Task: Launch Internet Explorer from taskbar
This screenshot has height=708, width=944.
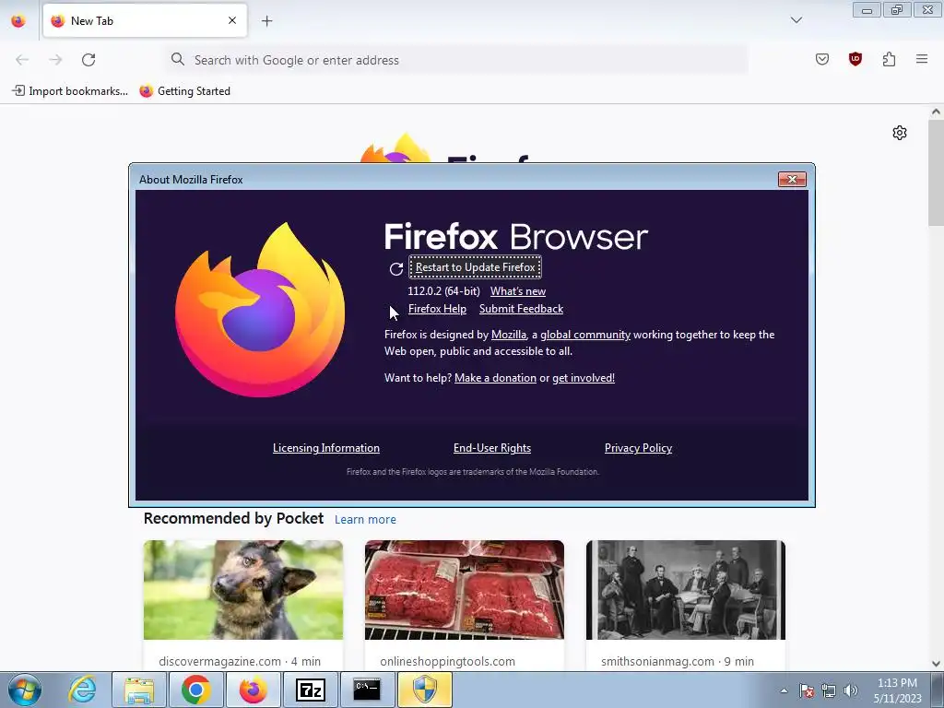Action: pos(82,690)
